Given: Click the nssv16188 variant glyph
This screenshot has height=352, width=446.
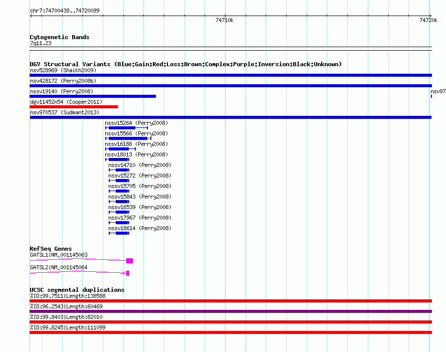Looking at the screenshot, I should 121,149.
